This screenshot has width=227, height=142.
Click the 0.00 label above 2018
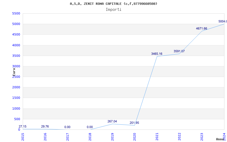coord(90,127)
